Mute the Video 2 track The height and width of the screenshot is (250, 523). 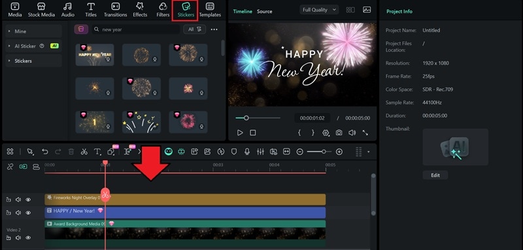coord(18,238)
